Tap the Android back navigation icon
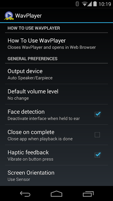The image size is (113, 201). pyautogui.click(x=25, y=194)
